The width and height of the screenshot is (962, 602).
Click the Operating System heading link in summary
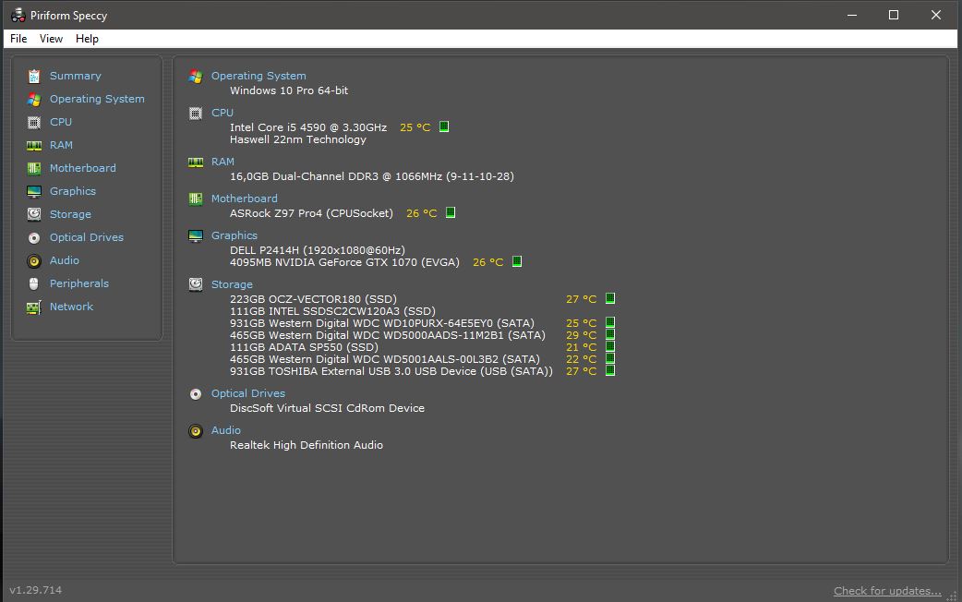pos(259,76)
